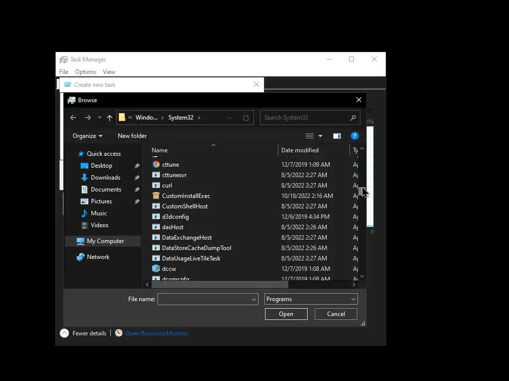Select the CustomShellHost file
The image size is (509, 381).
point(185,206)
